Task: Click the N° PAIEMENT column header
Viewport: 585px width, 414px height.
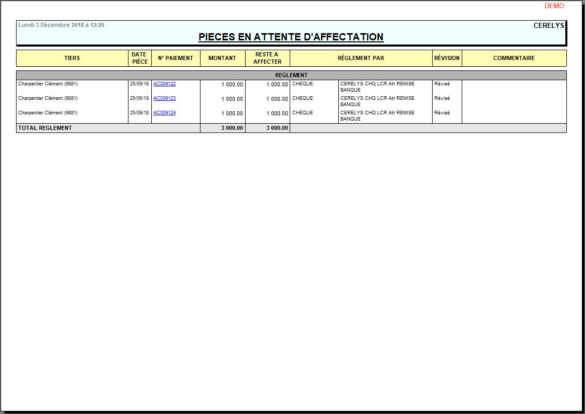Action: point(176,58)
